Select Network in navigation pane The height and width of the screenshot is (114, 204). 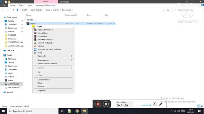click(x=10, y=92)
